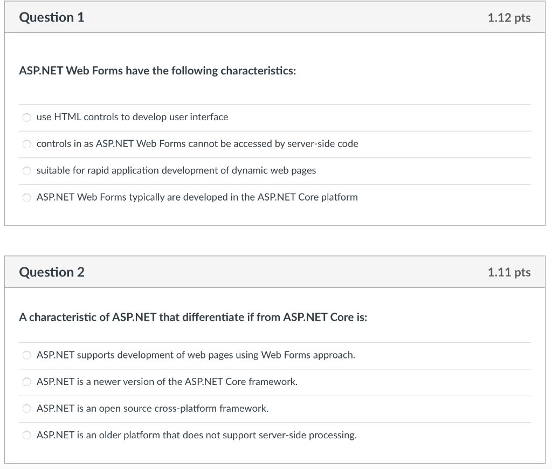Click the 1.11 pts label
This screenshot has width=552, height=469.
[x=509, y=272]
